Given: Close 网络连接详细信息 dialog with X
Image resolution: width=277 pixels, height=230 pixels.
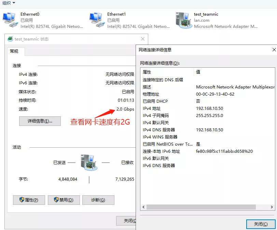Looking at the screenshot, I should [274, 50].
